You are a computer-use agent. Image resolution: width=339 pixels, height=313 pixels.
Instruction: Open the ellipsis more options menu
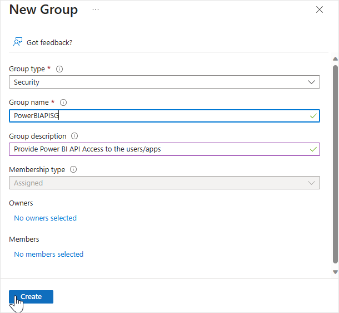[x=96, y=10]
